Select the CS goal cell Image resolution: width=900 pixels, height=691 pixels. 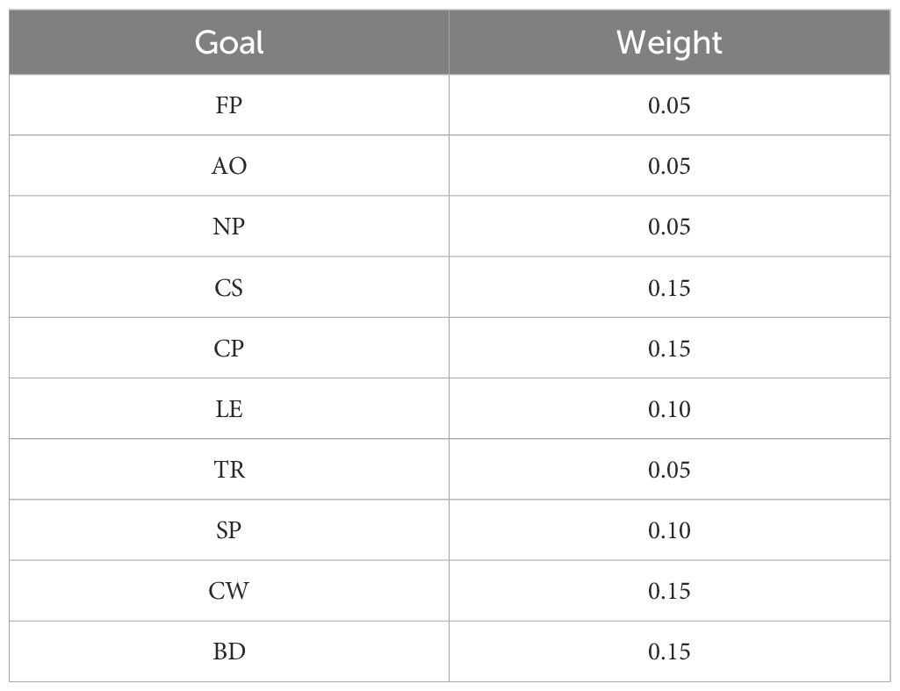(229, 287)
